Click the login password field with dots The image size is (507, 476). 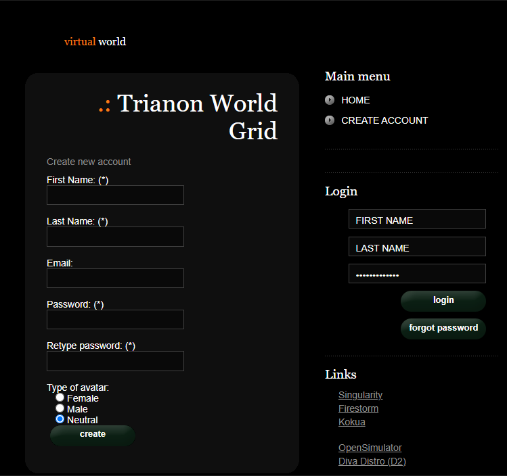click(x=417, y=274)
